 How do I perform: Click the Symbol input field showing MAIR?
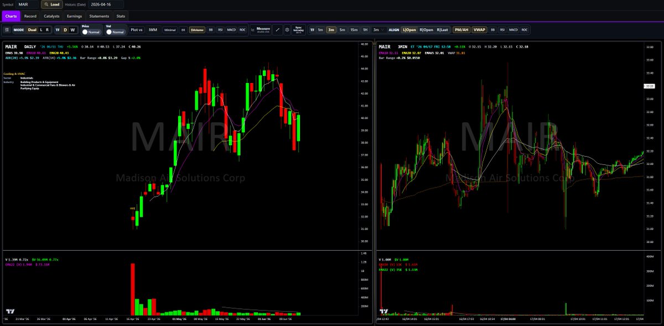point(27,4)
